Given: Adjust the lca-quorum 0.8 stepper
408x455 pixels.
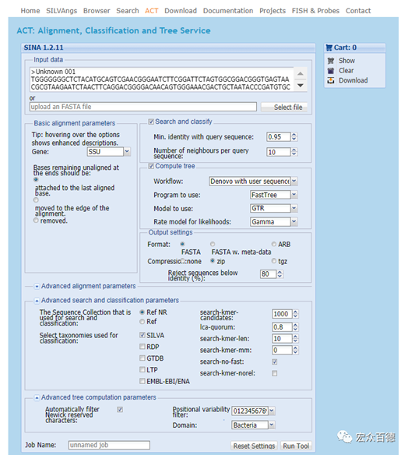Looking at the screenshot, I should pyautogui.click(x=295, y=327).
